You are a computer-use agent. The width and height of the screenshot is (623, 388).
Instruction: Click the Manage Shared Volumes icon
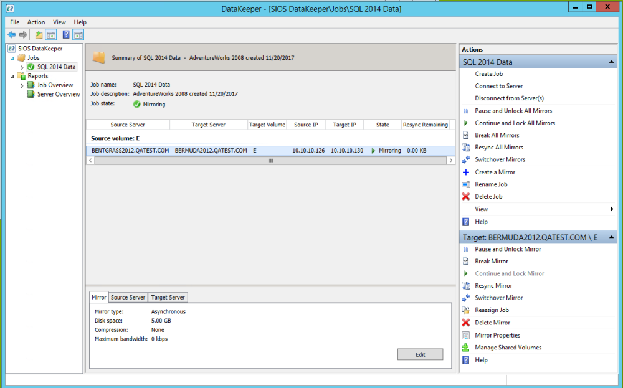[466, 348]
